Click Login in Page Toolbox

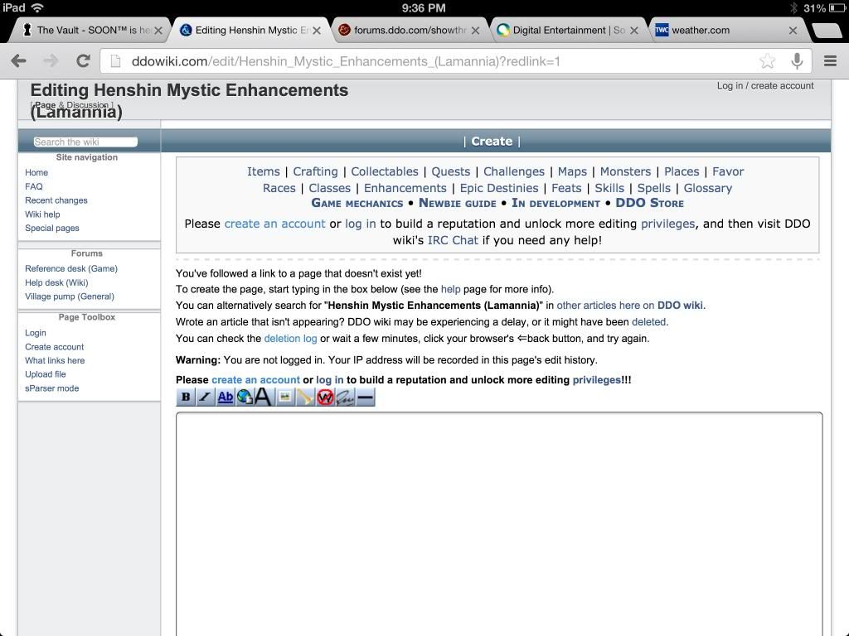(x=35, y=333)
